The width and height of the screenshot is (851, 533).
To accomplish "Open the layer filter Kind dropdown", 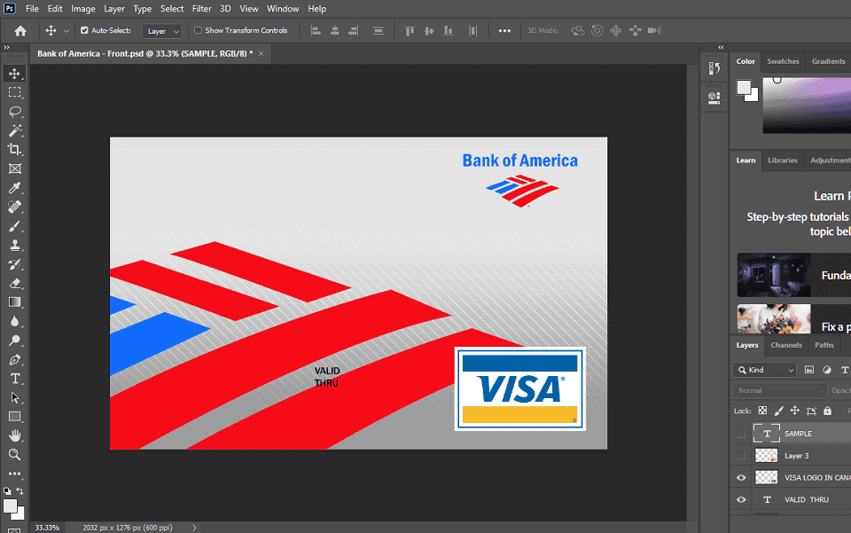I will pyautogui.click(x=764, y=370).
